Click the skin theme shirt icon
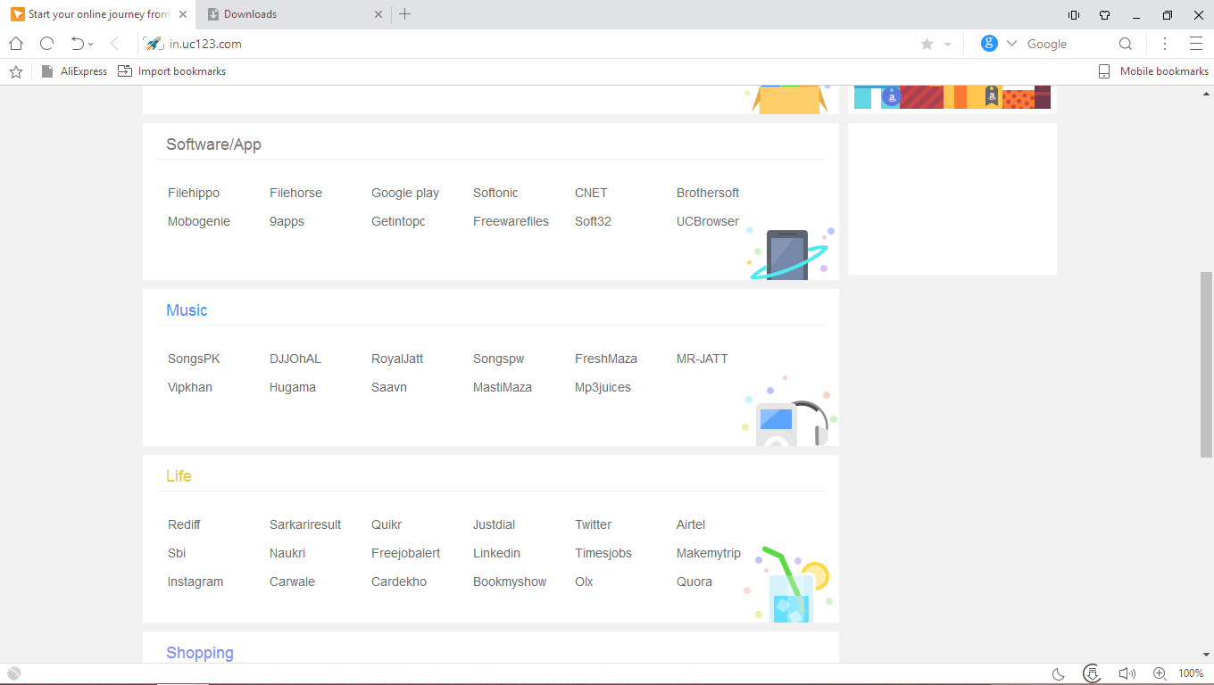 pos(1104,15)
